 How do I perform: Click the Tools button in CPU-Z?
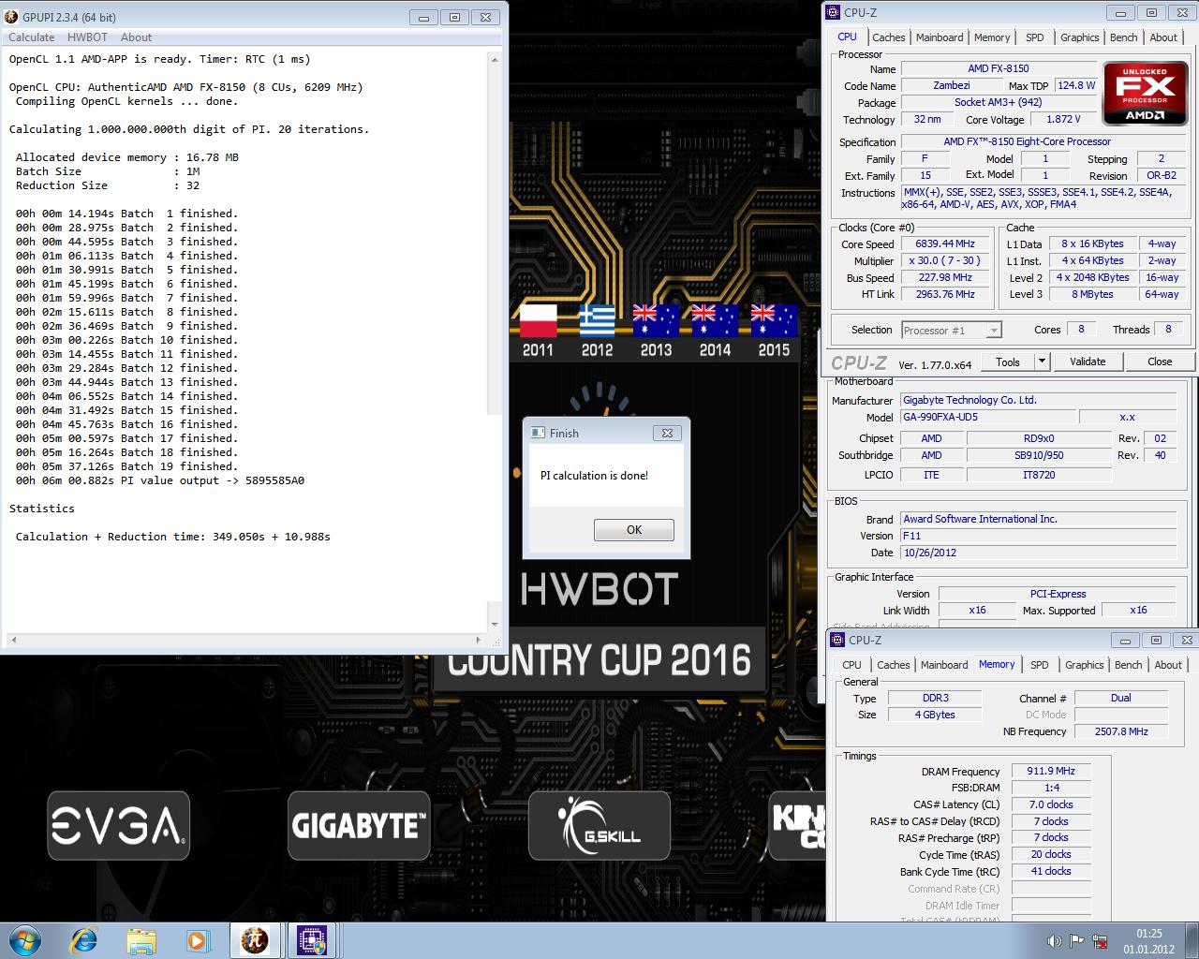(1008, 361)
